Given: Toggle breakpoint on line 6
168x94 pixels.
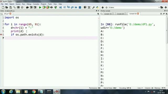Looking at the screenshot, I should (x=1, y=34).
